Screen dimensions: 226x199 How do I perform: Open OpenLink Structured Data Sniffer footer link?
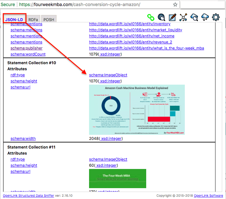[x=28, y=196]
